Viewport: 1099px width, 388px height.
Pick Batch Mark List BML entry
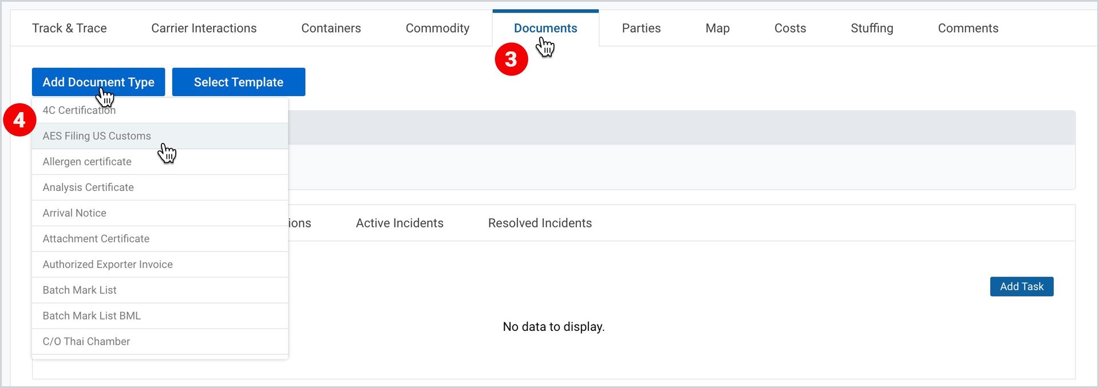click(x=160, y=316)
